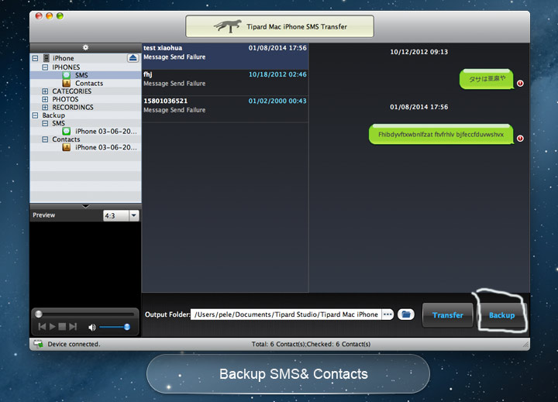This screenshot has height=402, width=558.
Task: Click the 10/12/2012 09:13 date header
Action: click(418, 52)
